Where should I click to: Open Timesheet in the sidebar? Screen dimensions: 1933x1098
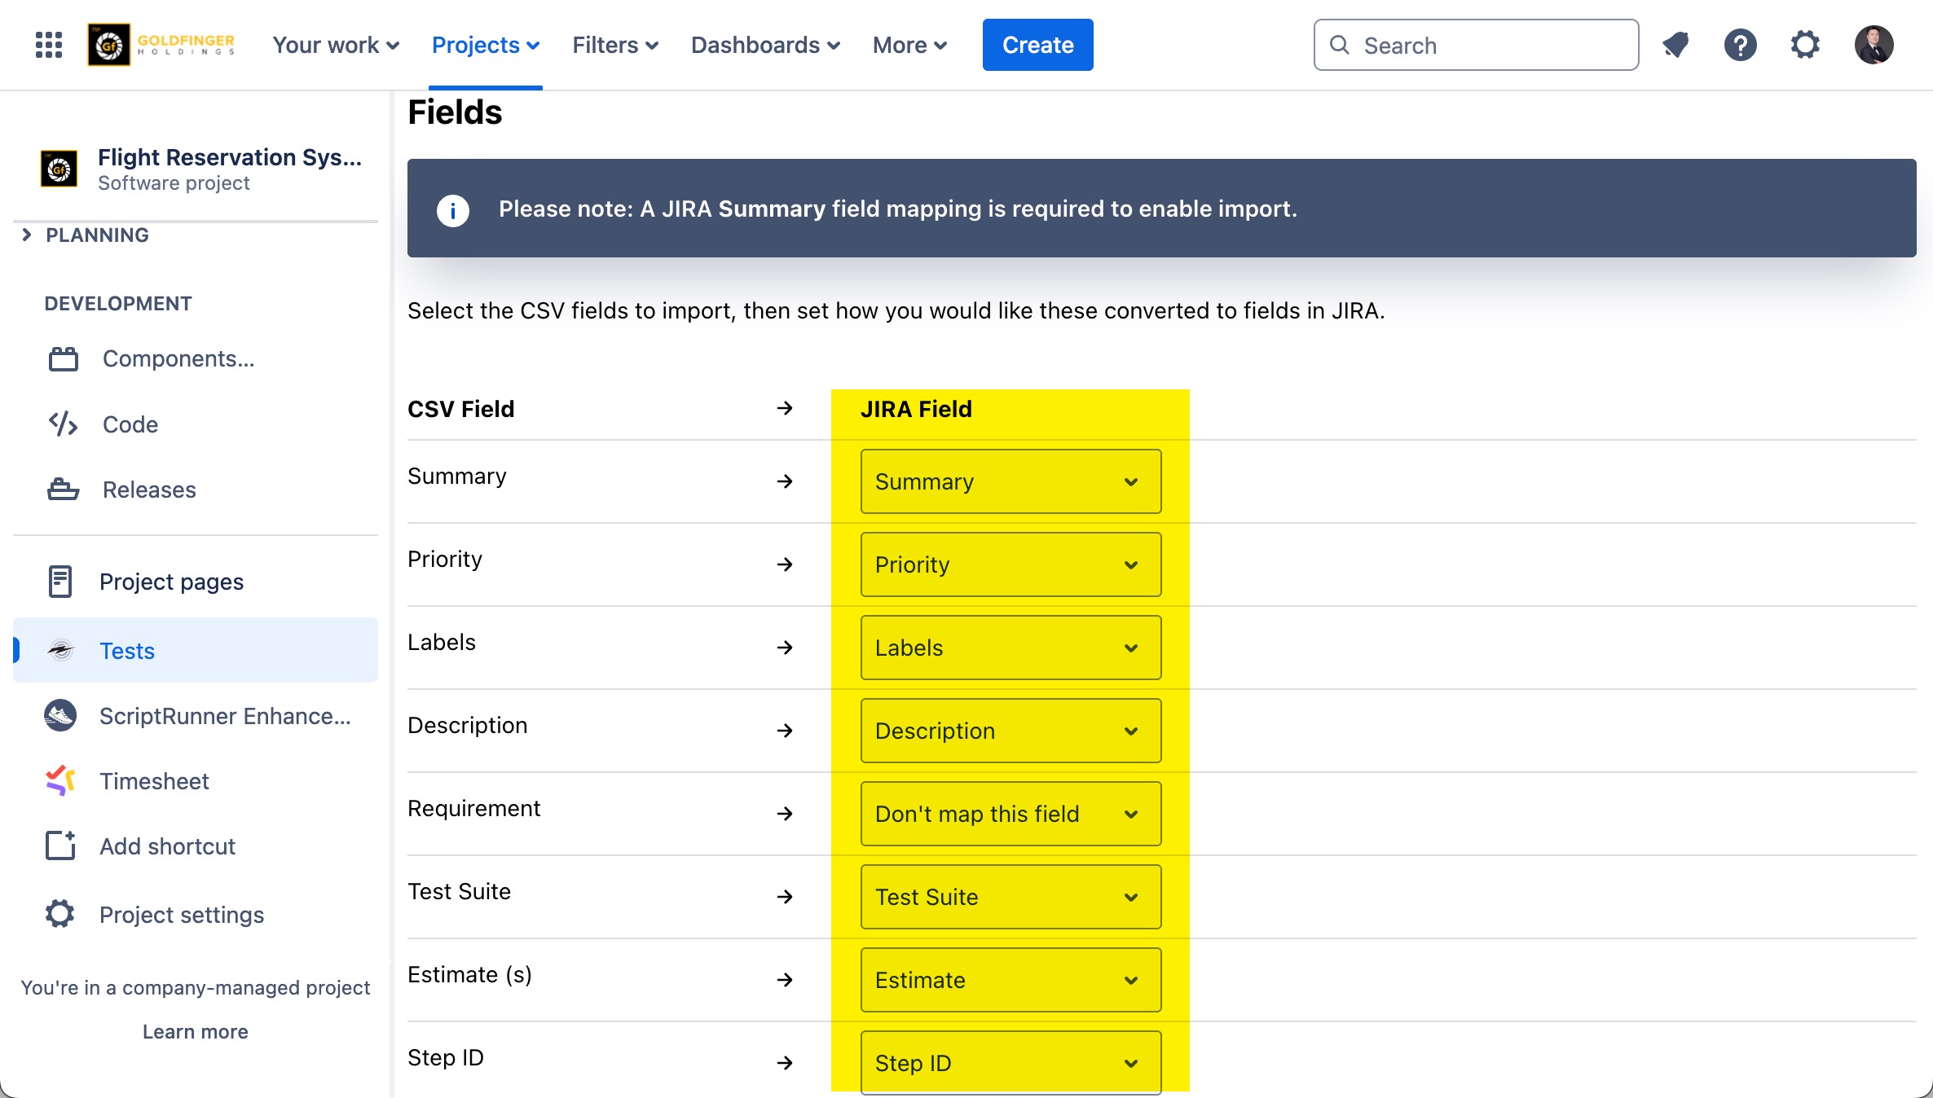click(154, 781)
